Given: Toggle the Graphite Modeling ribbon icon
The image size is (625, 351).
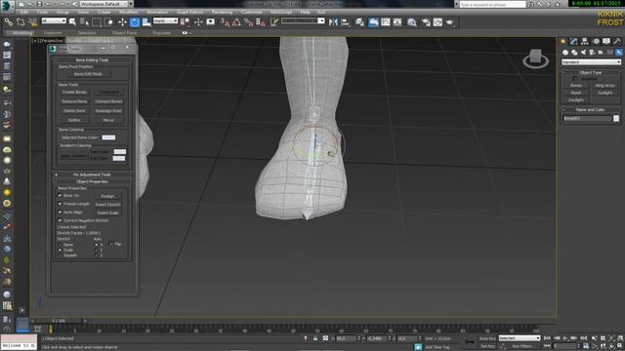Looking at the screenshot, I should [373, 22].
